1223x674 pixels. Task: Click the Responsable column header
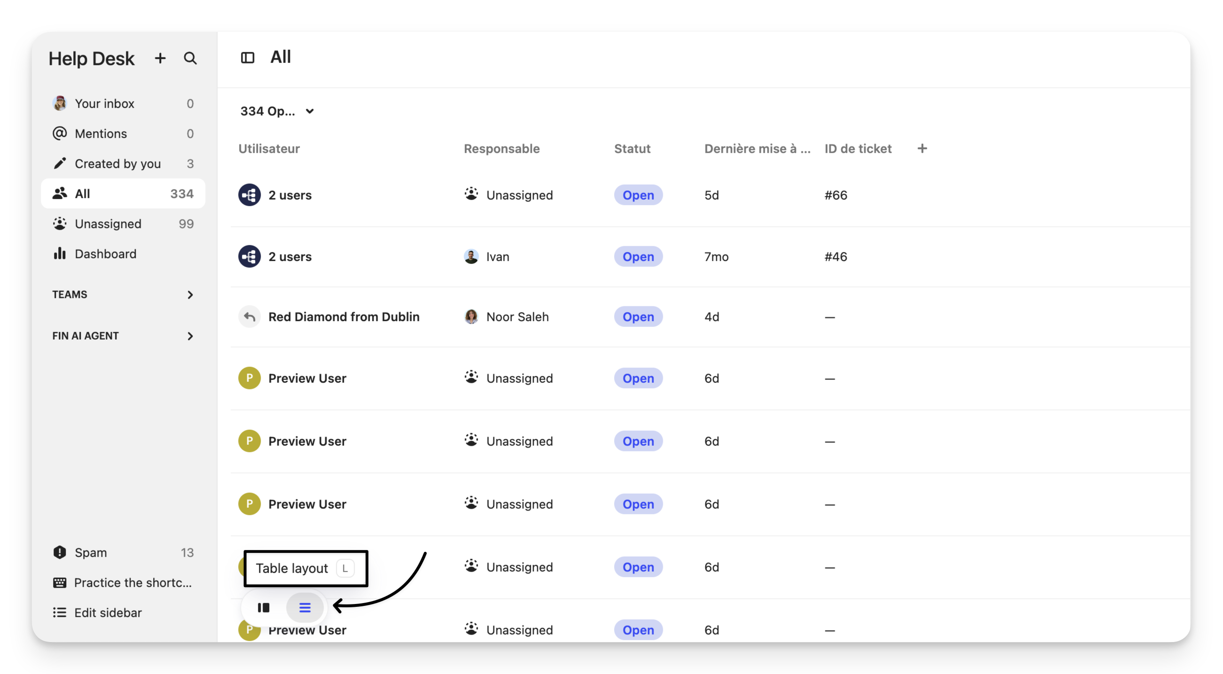501,148
